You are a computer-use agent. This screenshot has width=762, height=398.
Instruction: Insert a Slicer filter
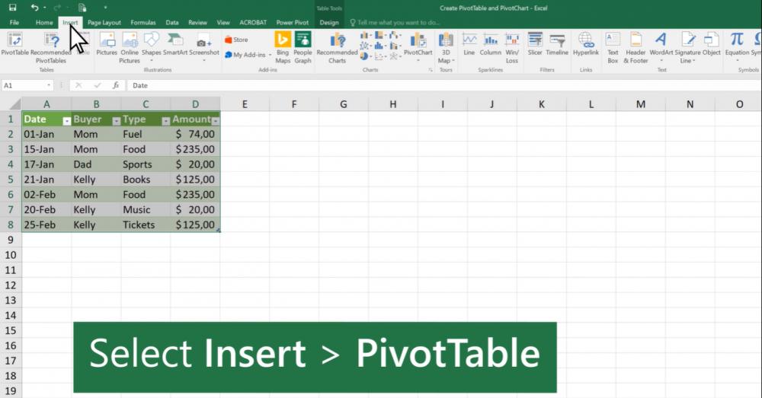(x=535, y=44)
